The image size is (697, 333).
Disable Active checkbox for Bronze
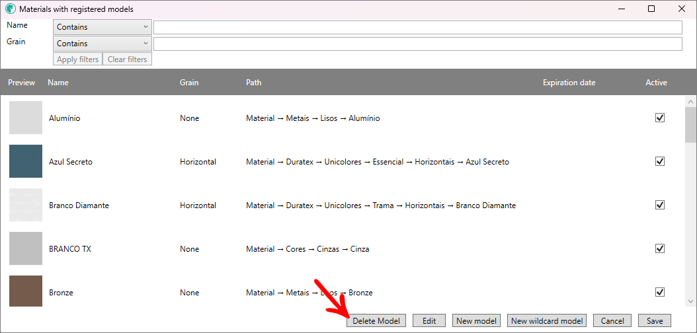coord(660,292)
